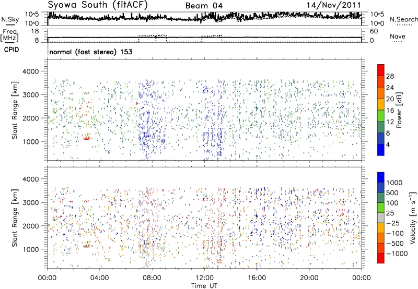The image size is (418, 289).
Task: Click the '-1000' value on the Velocity colorbar
Action: [397, 254]
